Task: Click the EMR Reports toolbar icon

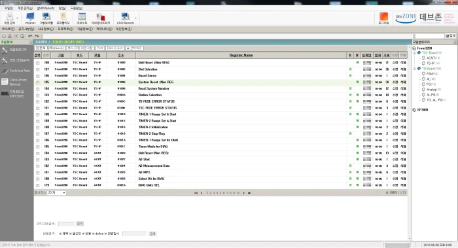Action: click(126, 18)
